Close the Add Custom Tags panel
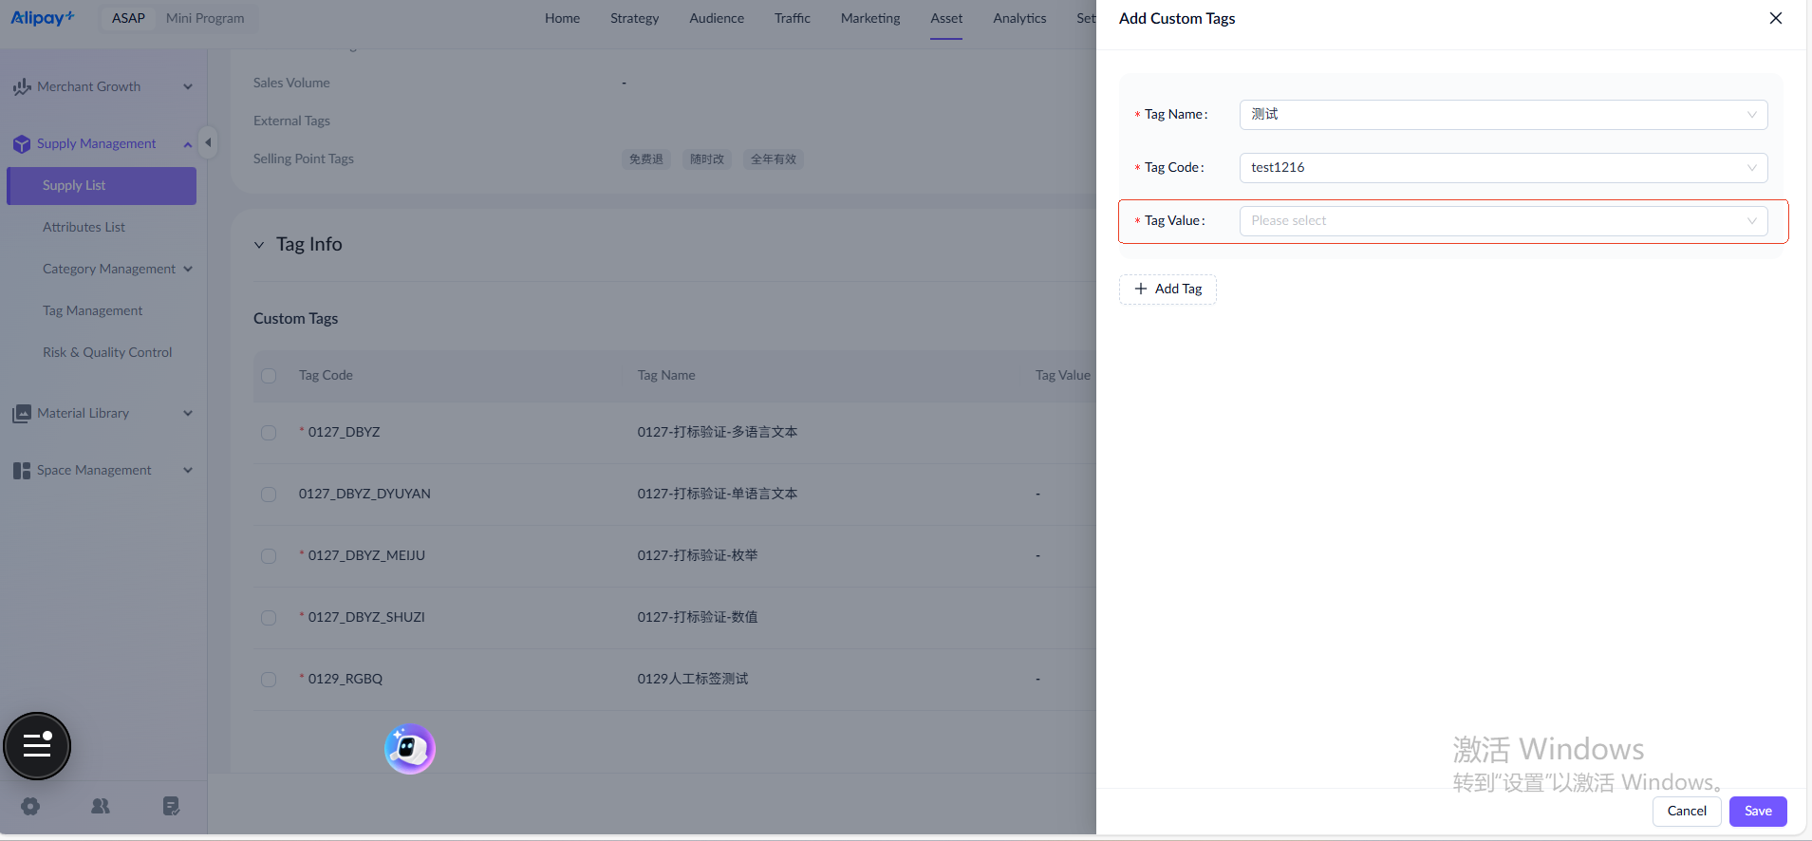 1775,18
